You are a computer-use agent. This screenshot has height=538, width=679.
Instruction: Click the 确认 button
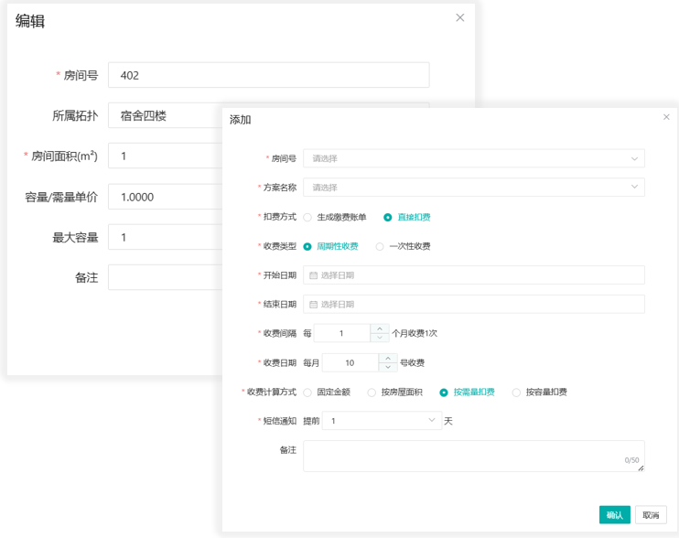click(x=614, y=515)
